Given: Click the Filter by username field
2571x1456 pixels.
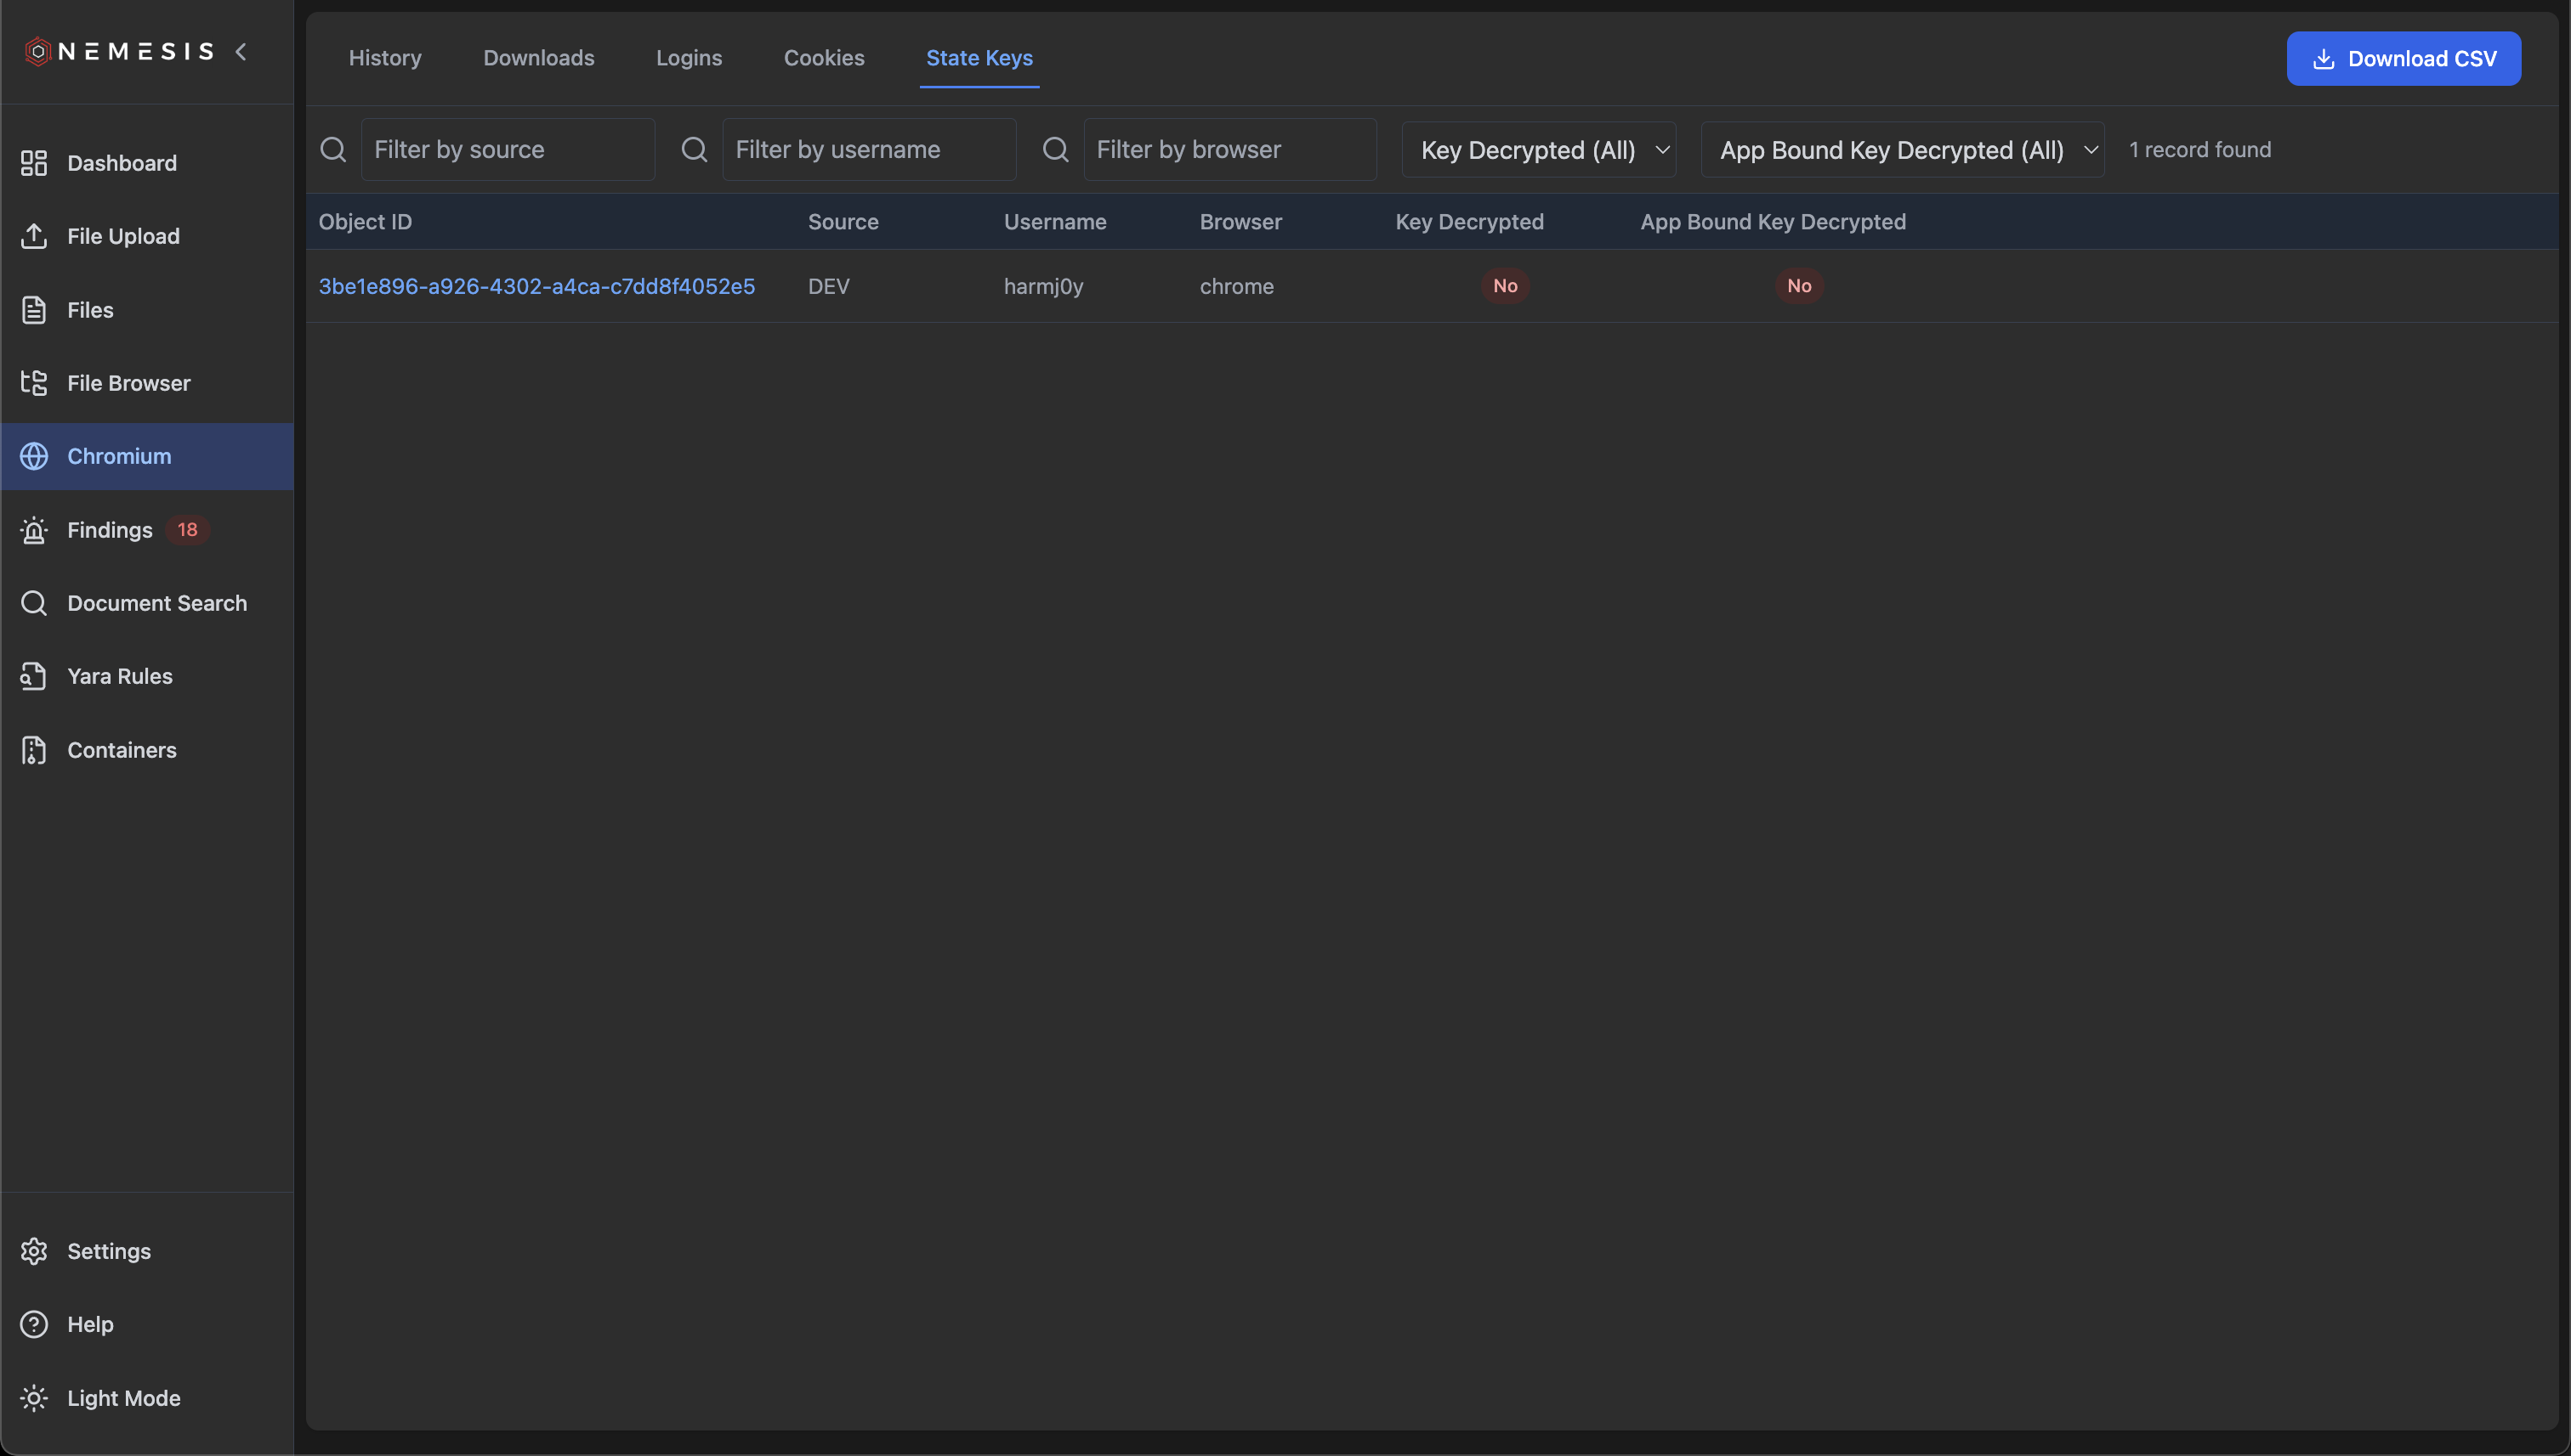Looking at the screenshot, I should click(x=869, y=149).
